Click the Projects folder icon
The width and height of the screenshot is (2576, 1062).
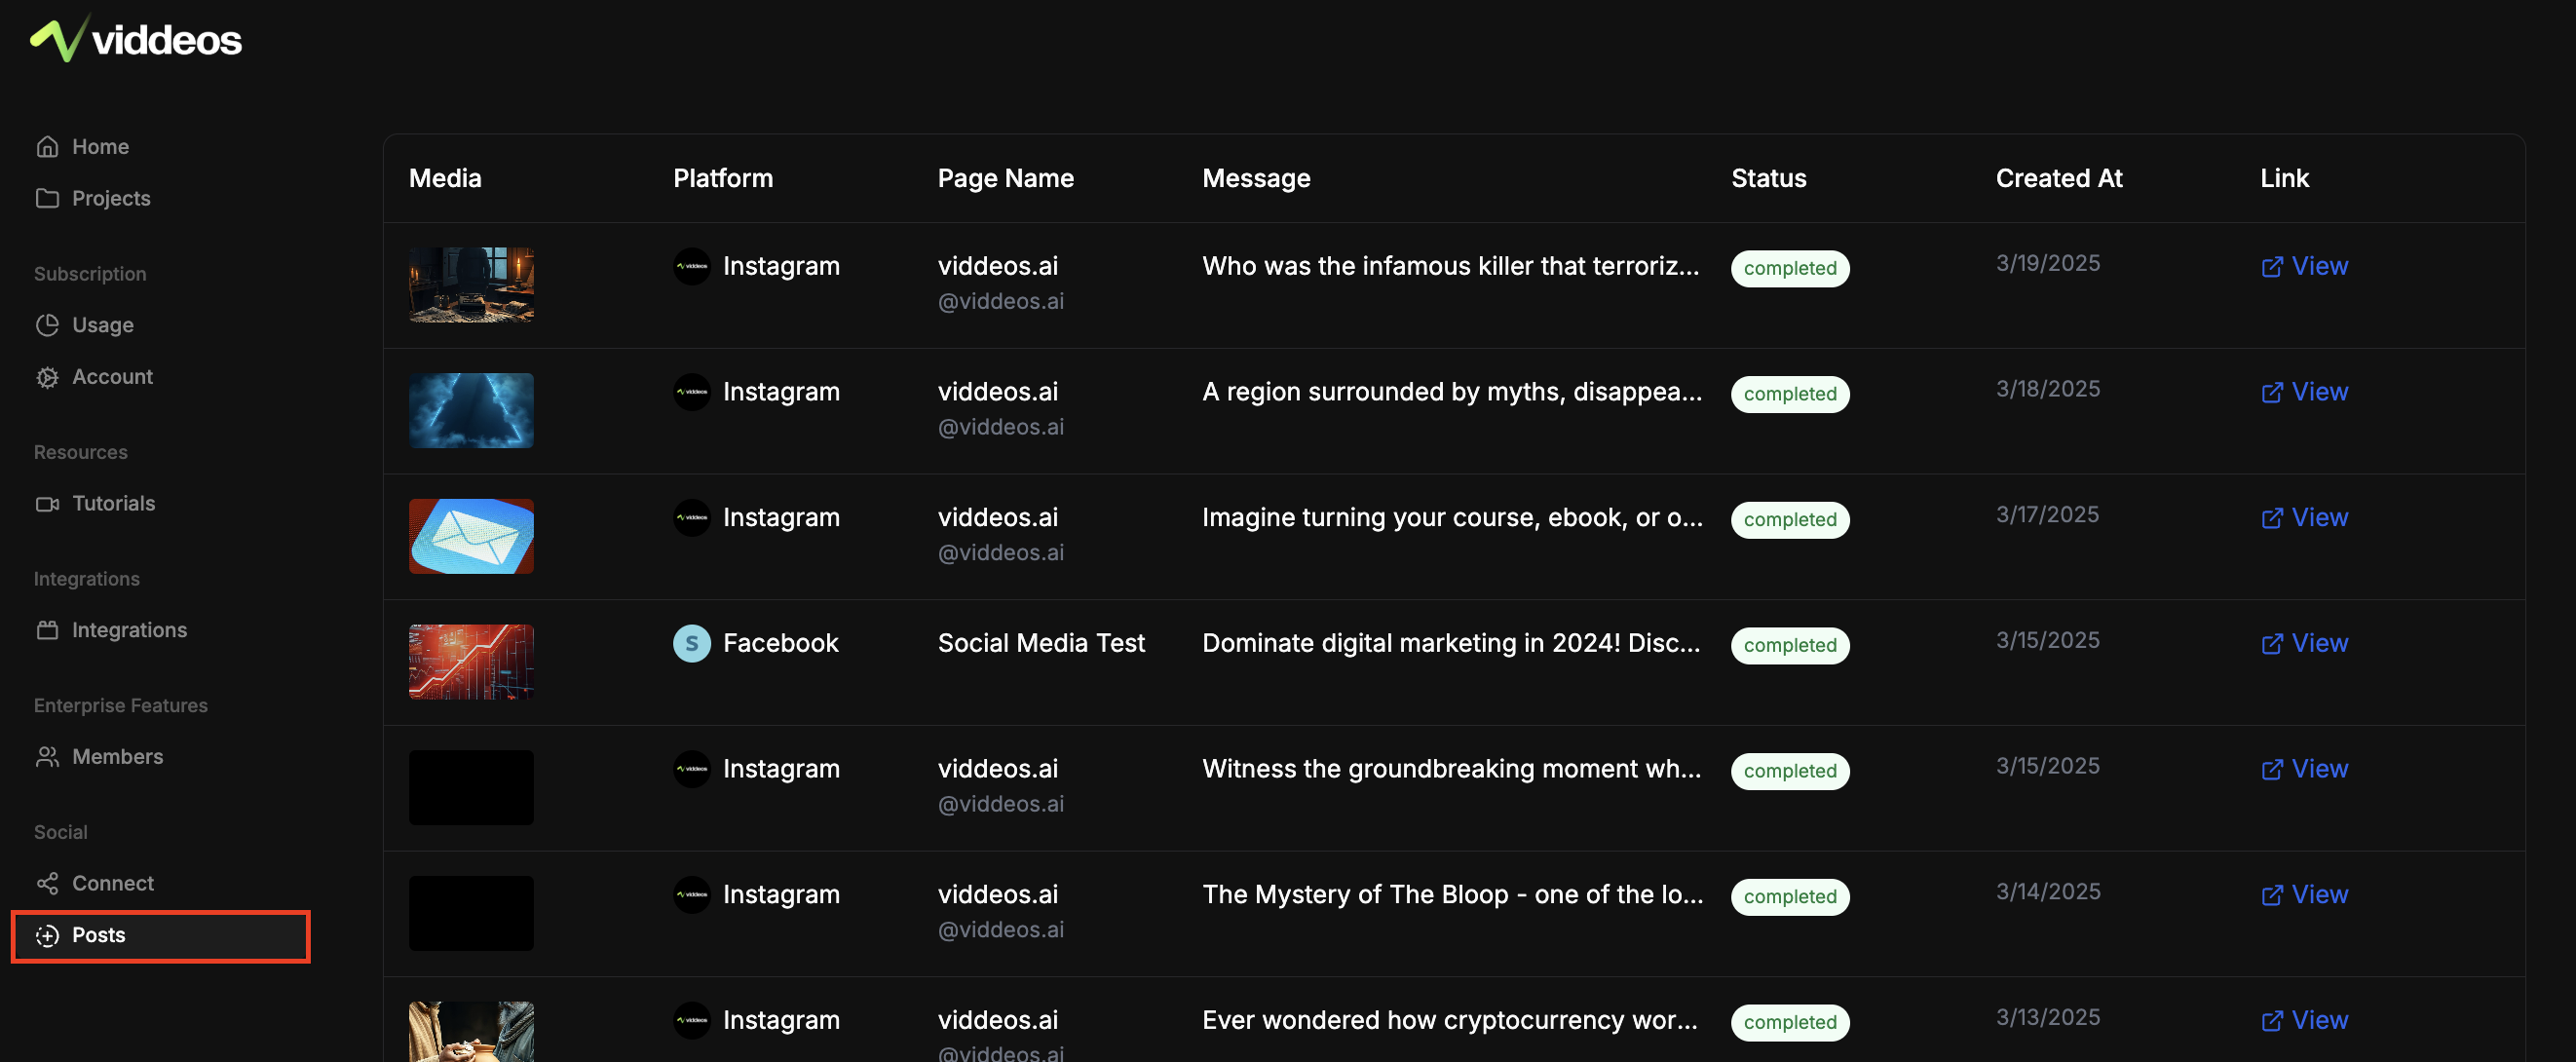coord(47,198)
